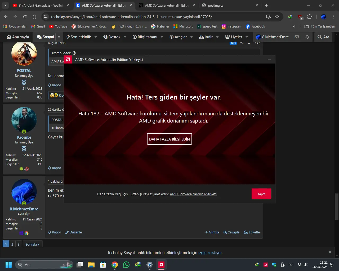
Task: Open the Chrome extensions puzzle icon
Action: 309,17
